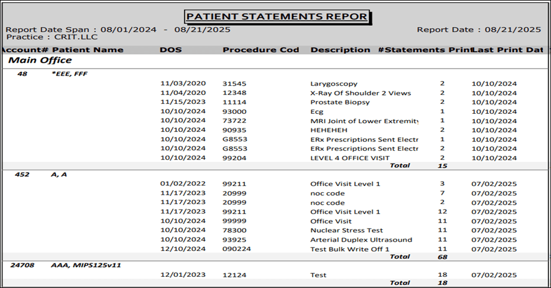This screenshot has width=551, height=288.
Task: Click procedure code 12348
Action: click(234, 93)
